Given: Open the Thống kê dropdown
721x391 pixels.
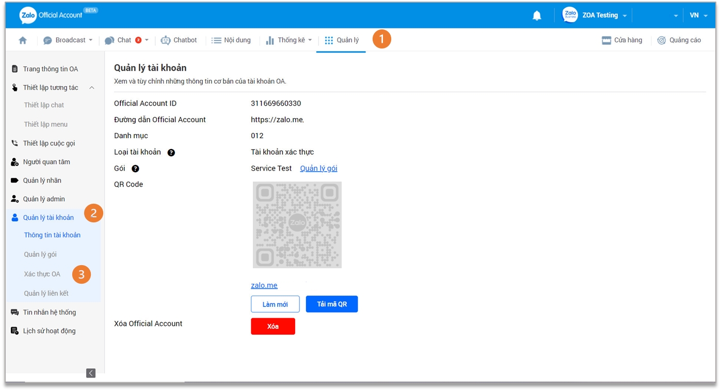Looking at the screenshot, I should click(x=310, y=40).
